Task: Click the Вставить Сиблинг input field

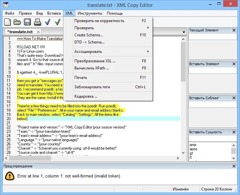Action: (x=213, y=104)
